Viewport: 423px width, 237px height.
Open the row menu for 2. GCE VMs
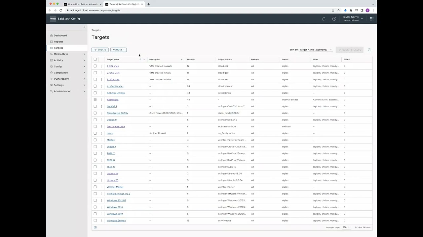(102, 73)
